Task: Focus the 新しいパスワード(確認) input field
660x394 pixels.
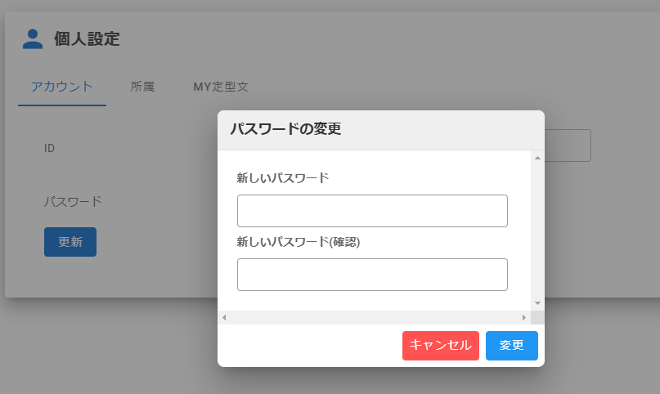Action: pyautogui.click(x=372, y=275)
